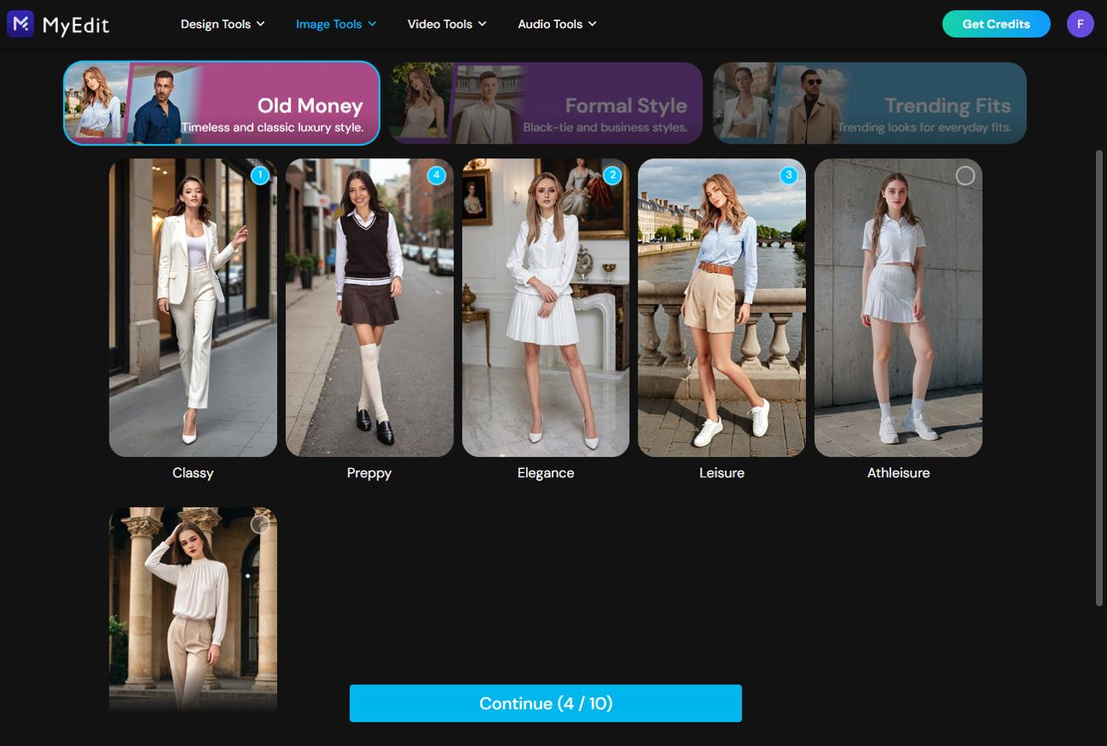This screenshot has height=746, width=1107.
Task: View the Preppy outfit image
Action: (369, 308)
